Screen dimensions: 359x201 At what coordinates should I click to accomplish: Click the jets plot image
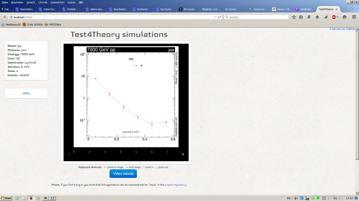pos(126,96)
